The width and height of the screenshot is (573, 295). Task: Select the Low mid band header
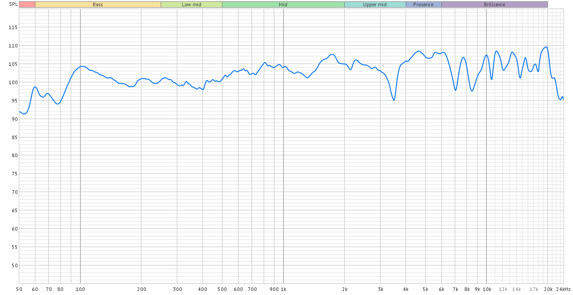[191, 4]
